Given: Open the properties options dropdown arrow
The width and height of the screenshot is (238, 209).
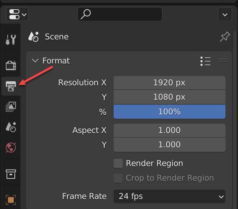Looking at the screenshot, I should pos(225,14).
